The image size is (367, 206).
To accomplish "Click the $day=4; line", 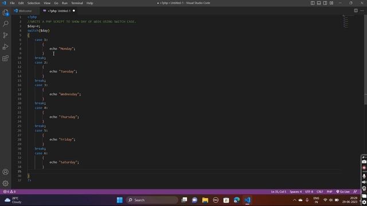I will tap(34, 26).
